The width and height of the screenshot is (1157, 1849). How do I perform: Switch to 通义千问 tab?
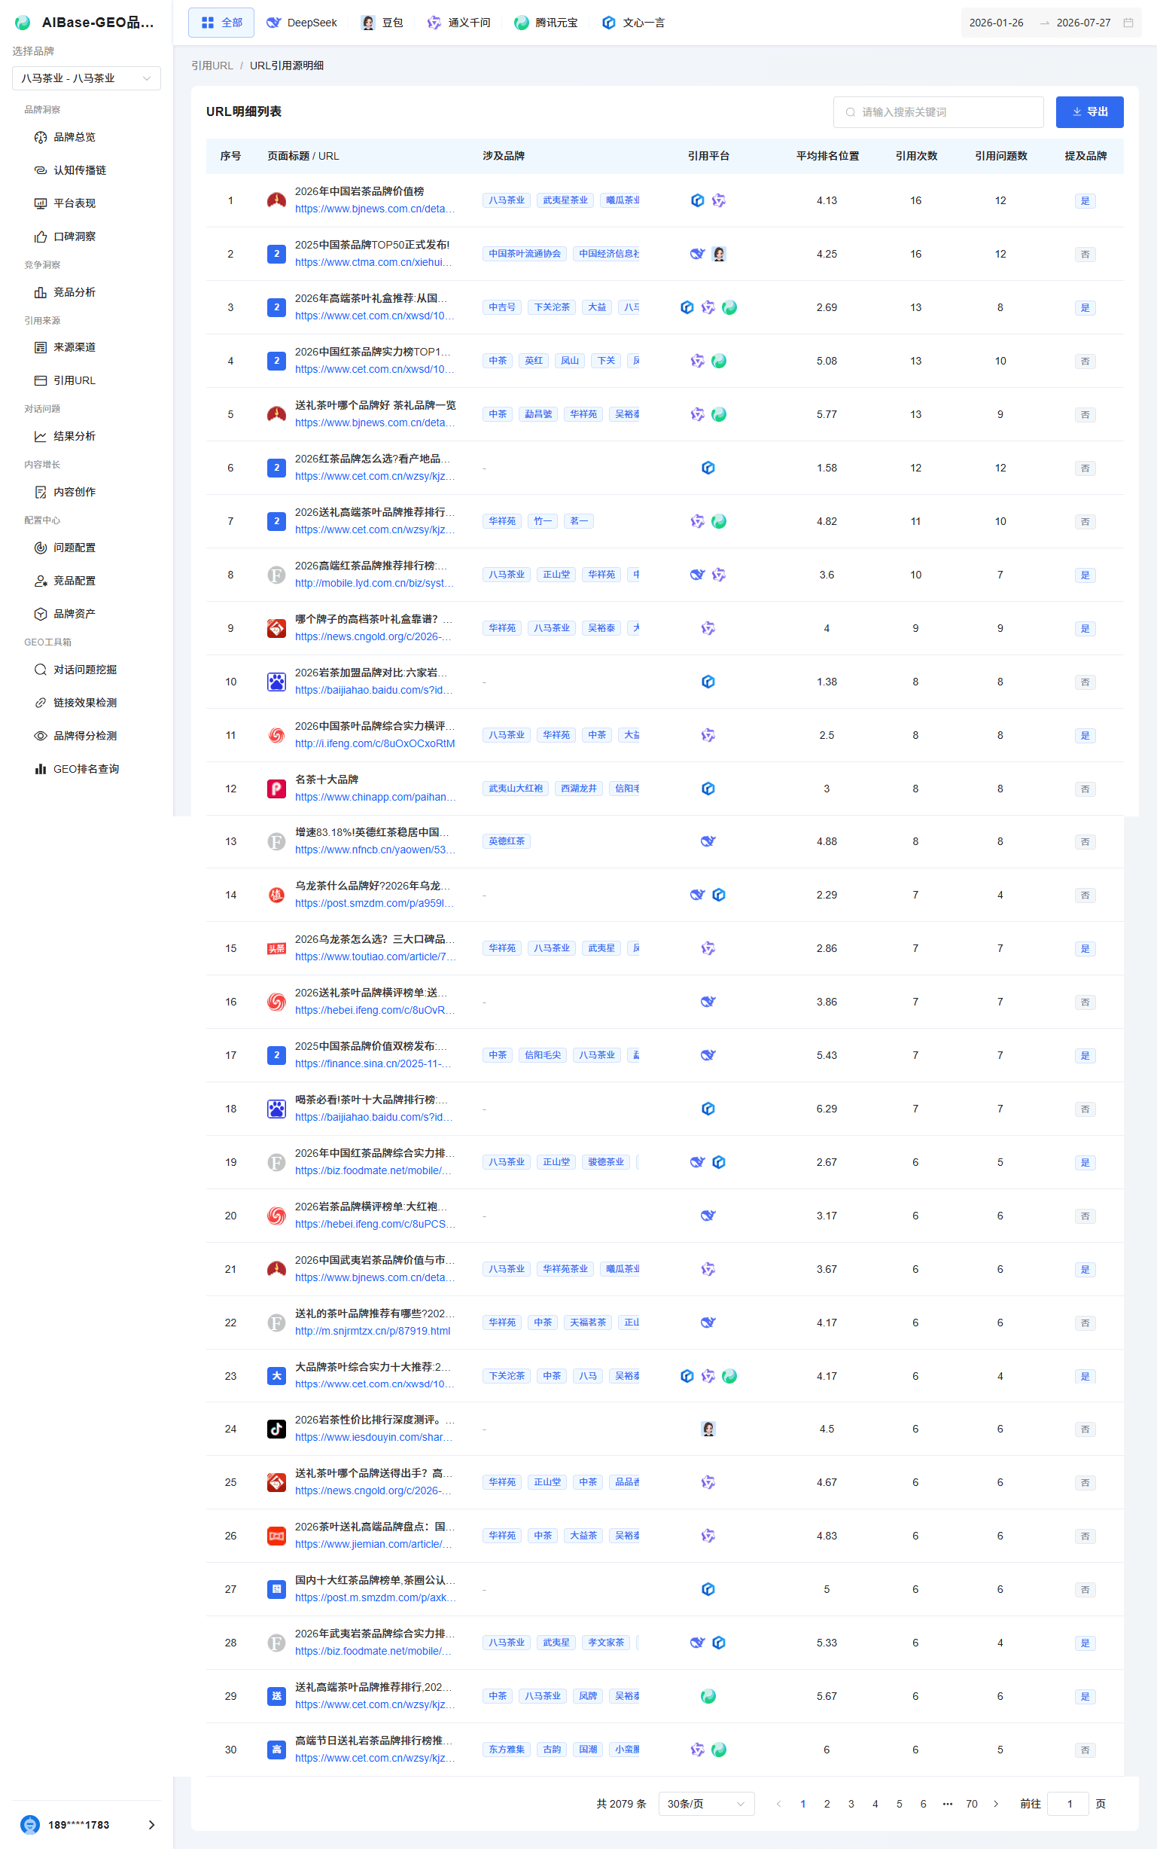pos(458,23)
